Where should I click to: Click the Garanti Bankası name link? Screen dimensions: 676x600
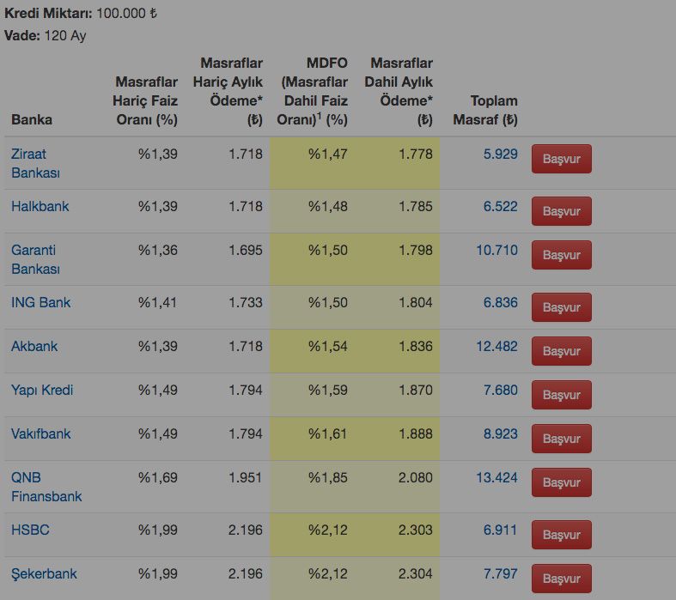[35, 259]
